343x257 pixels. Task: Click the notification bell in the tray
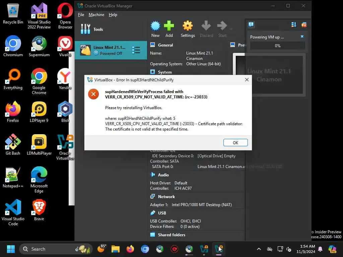320,249
